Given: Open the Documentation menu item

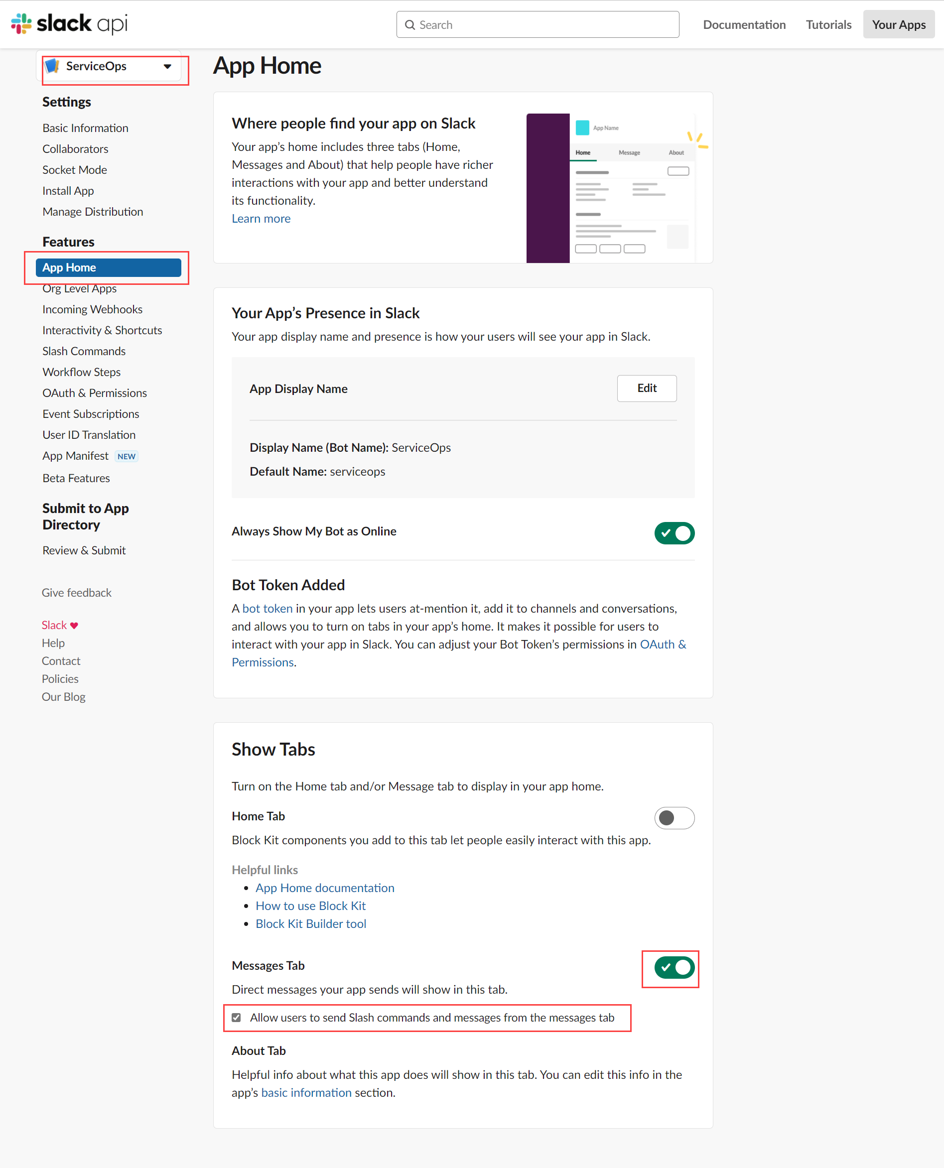Looking at the screenshot, I should tap(744, 25).
